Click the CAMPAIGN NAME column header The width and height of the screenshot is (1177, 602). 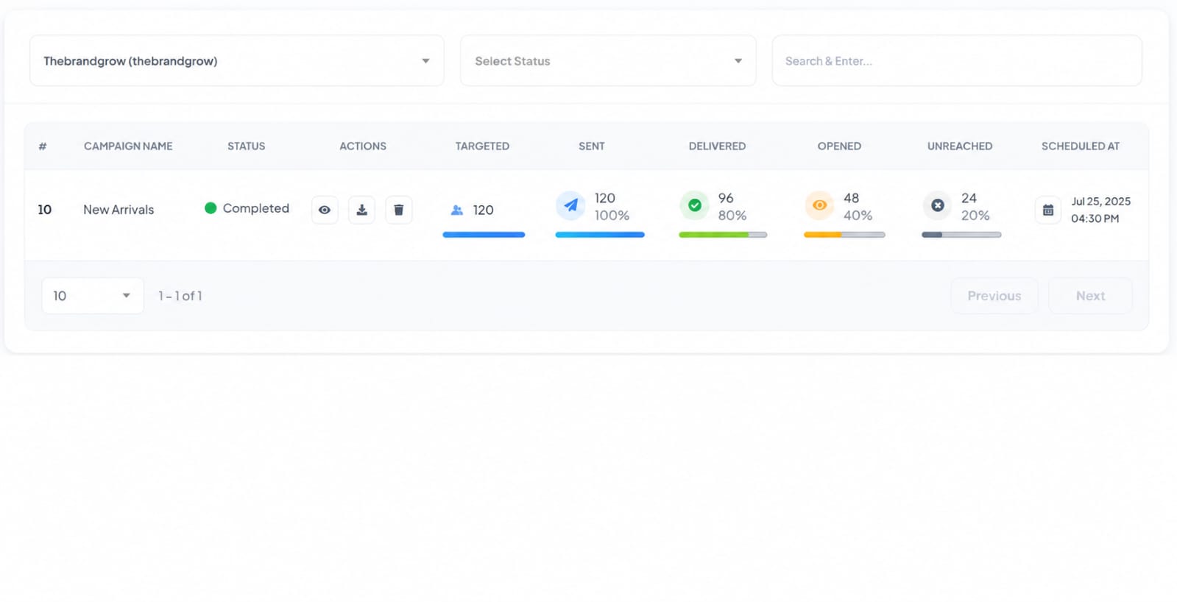pos(128,146)
